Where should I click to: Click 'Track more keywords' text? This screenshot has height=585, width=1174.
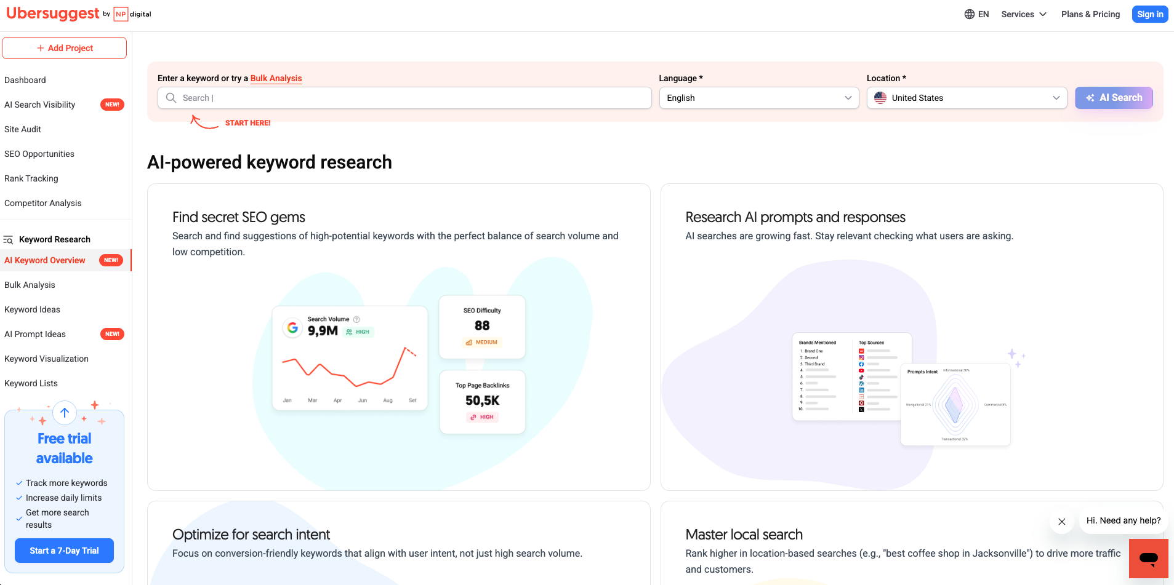(x=66, y=483)
